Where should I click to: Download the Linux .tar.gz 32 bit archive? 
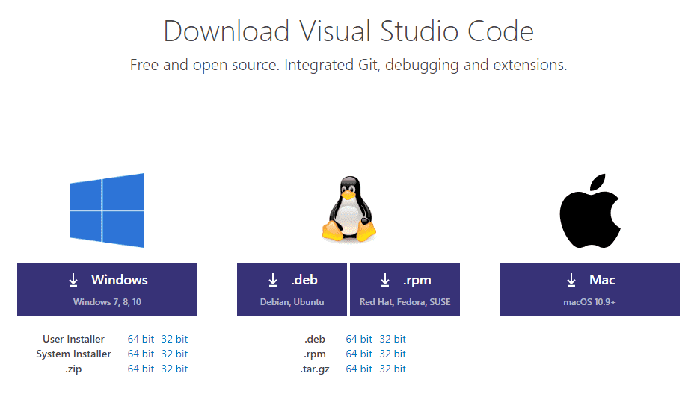point(393,369)
